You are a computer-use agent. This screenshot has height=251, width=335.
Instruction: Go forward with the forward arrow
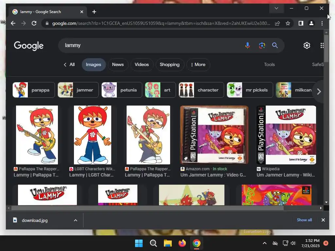click(x=24, y=23)
